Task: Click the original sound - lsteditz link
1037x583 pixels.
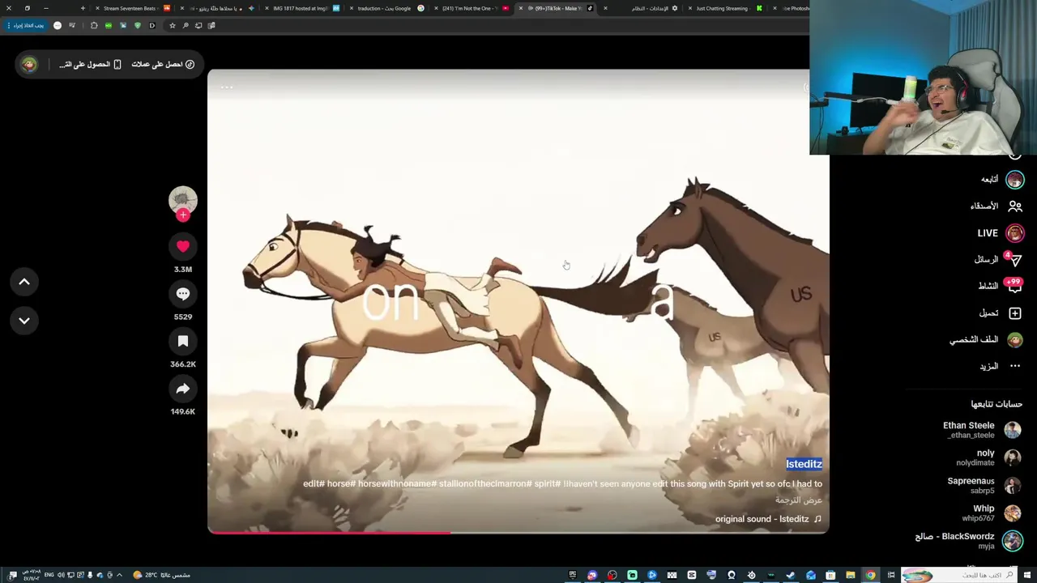Action: [768, 519]
